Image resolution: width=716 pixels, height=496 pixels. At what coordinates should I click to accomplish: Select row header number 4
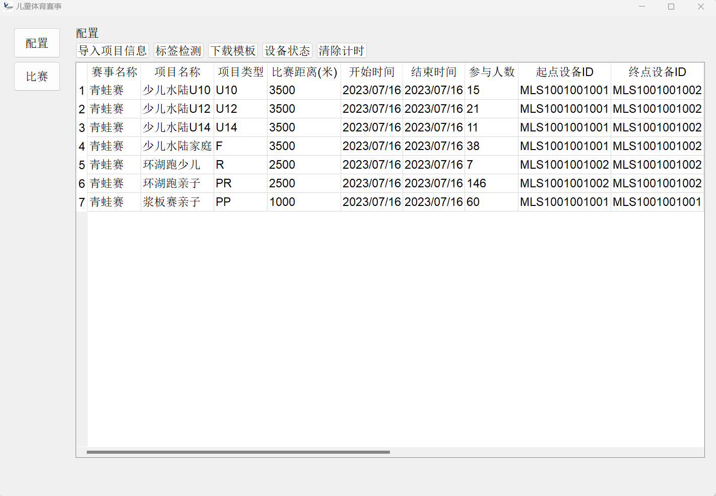click(82, 146)
